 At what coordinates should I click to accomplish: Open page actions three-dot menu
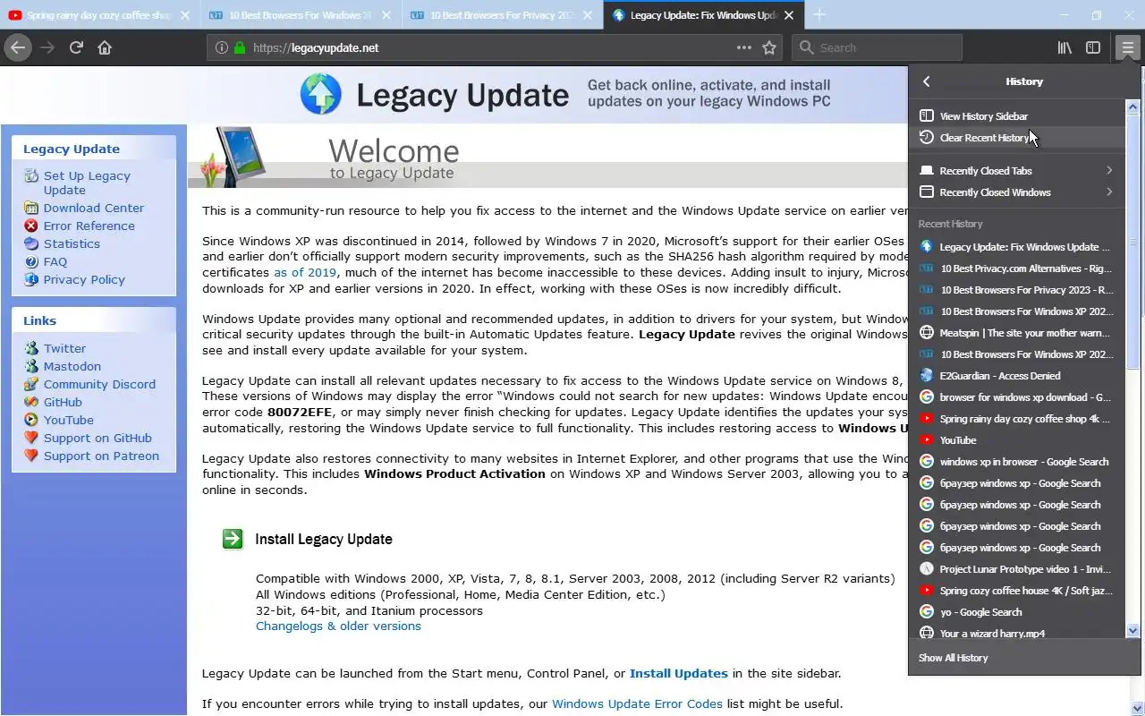tap(744, 47)
